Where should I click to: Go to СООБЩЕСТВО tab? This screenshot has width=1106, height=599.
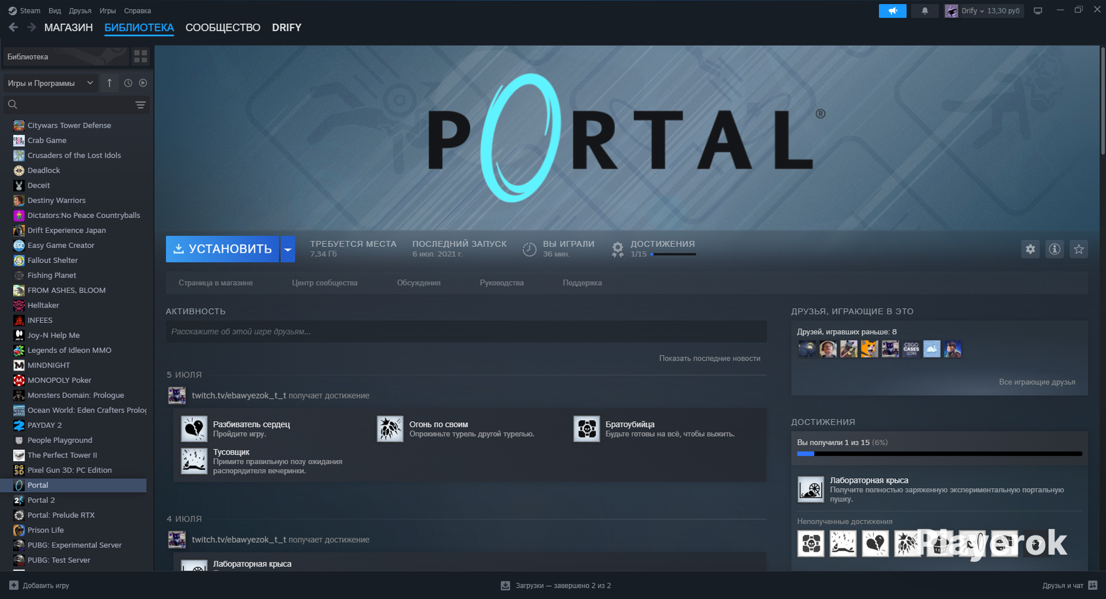coord(223,28)
